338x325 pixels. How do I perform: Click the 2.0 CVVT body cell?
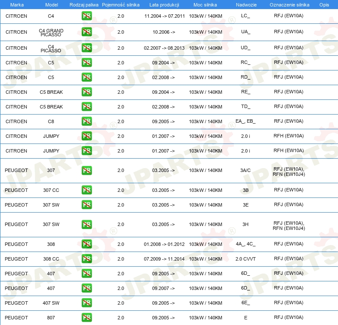246,259
